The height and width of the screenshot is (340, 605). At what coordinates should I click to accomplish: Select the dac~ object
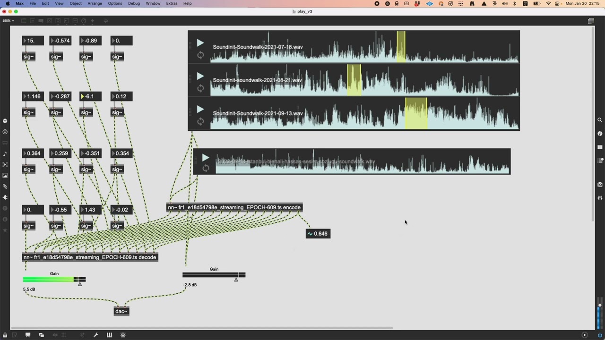click(121, 311)
